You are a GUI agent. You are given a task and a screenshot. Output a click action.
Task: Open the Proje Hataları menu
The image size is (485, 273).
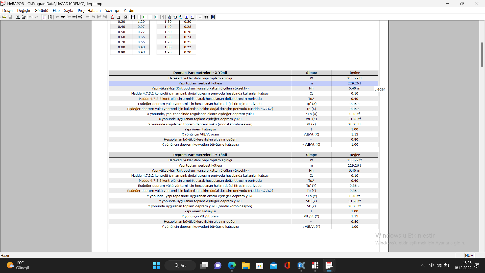(89, 10)
